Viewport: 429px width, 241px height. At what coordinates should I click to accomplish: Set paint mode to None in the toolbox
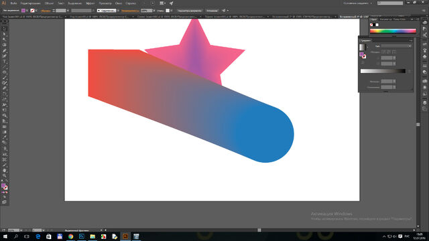point(7,192)
